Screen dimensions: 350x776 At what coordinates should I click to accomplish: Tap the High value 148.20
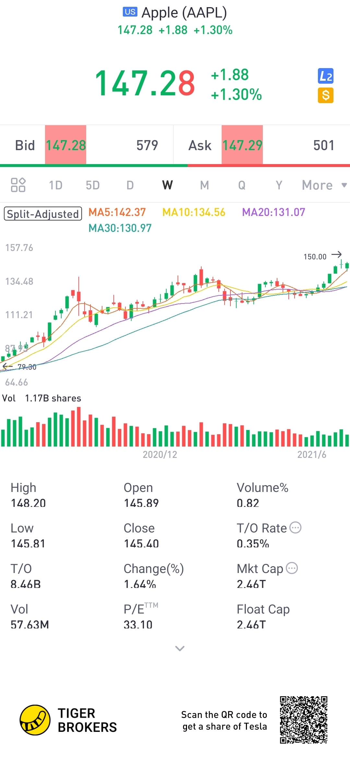[x=29, y=503]
